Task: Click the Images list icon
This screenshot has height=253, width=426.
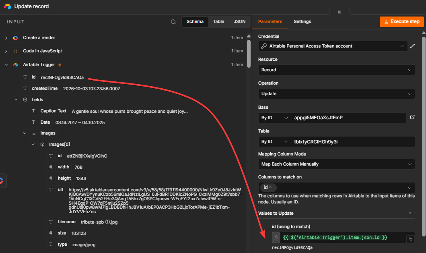Action: click(34, 133)
